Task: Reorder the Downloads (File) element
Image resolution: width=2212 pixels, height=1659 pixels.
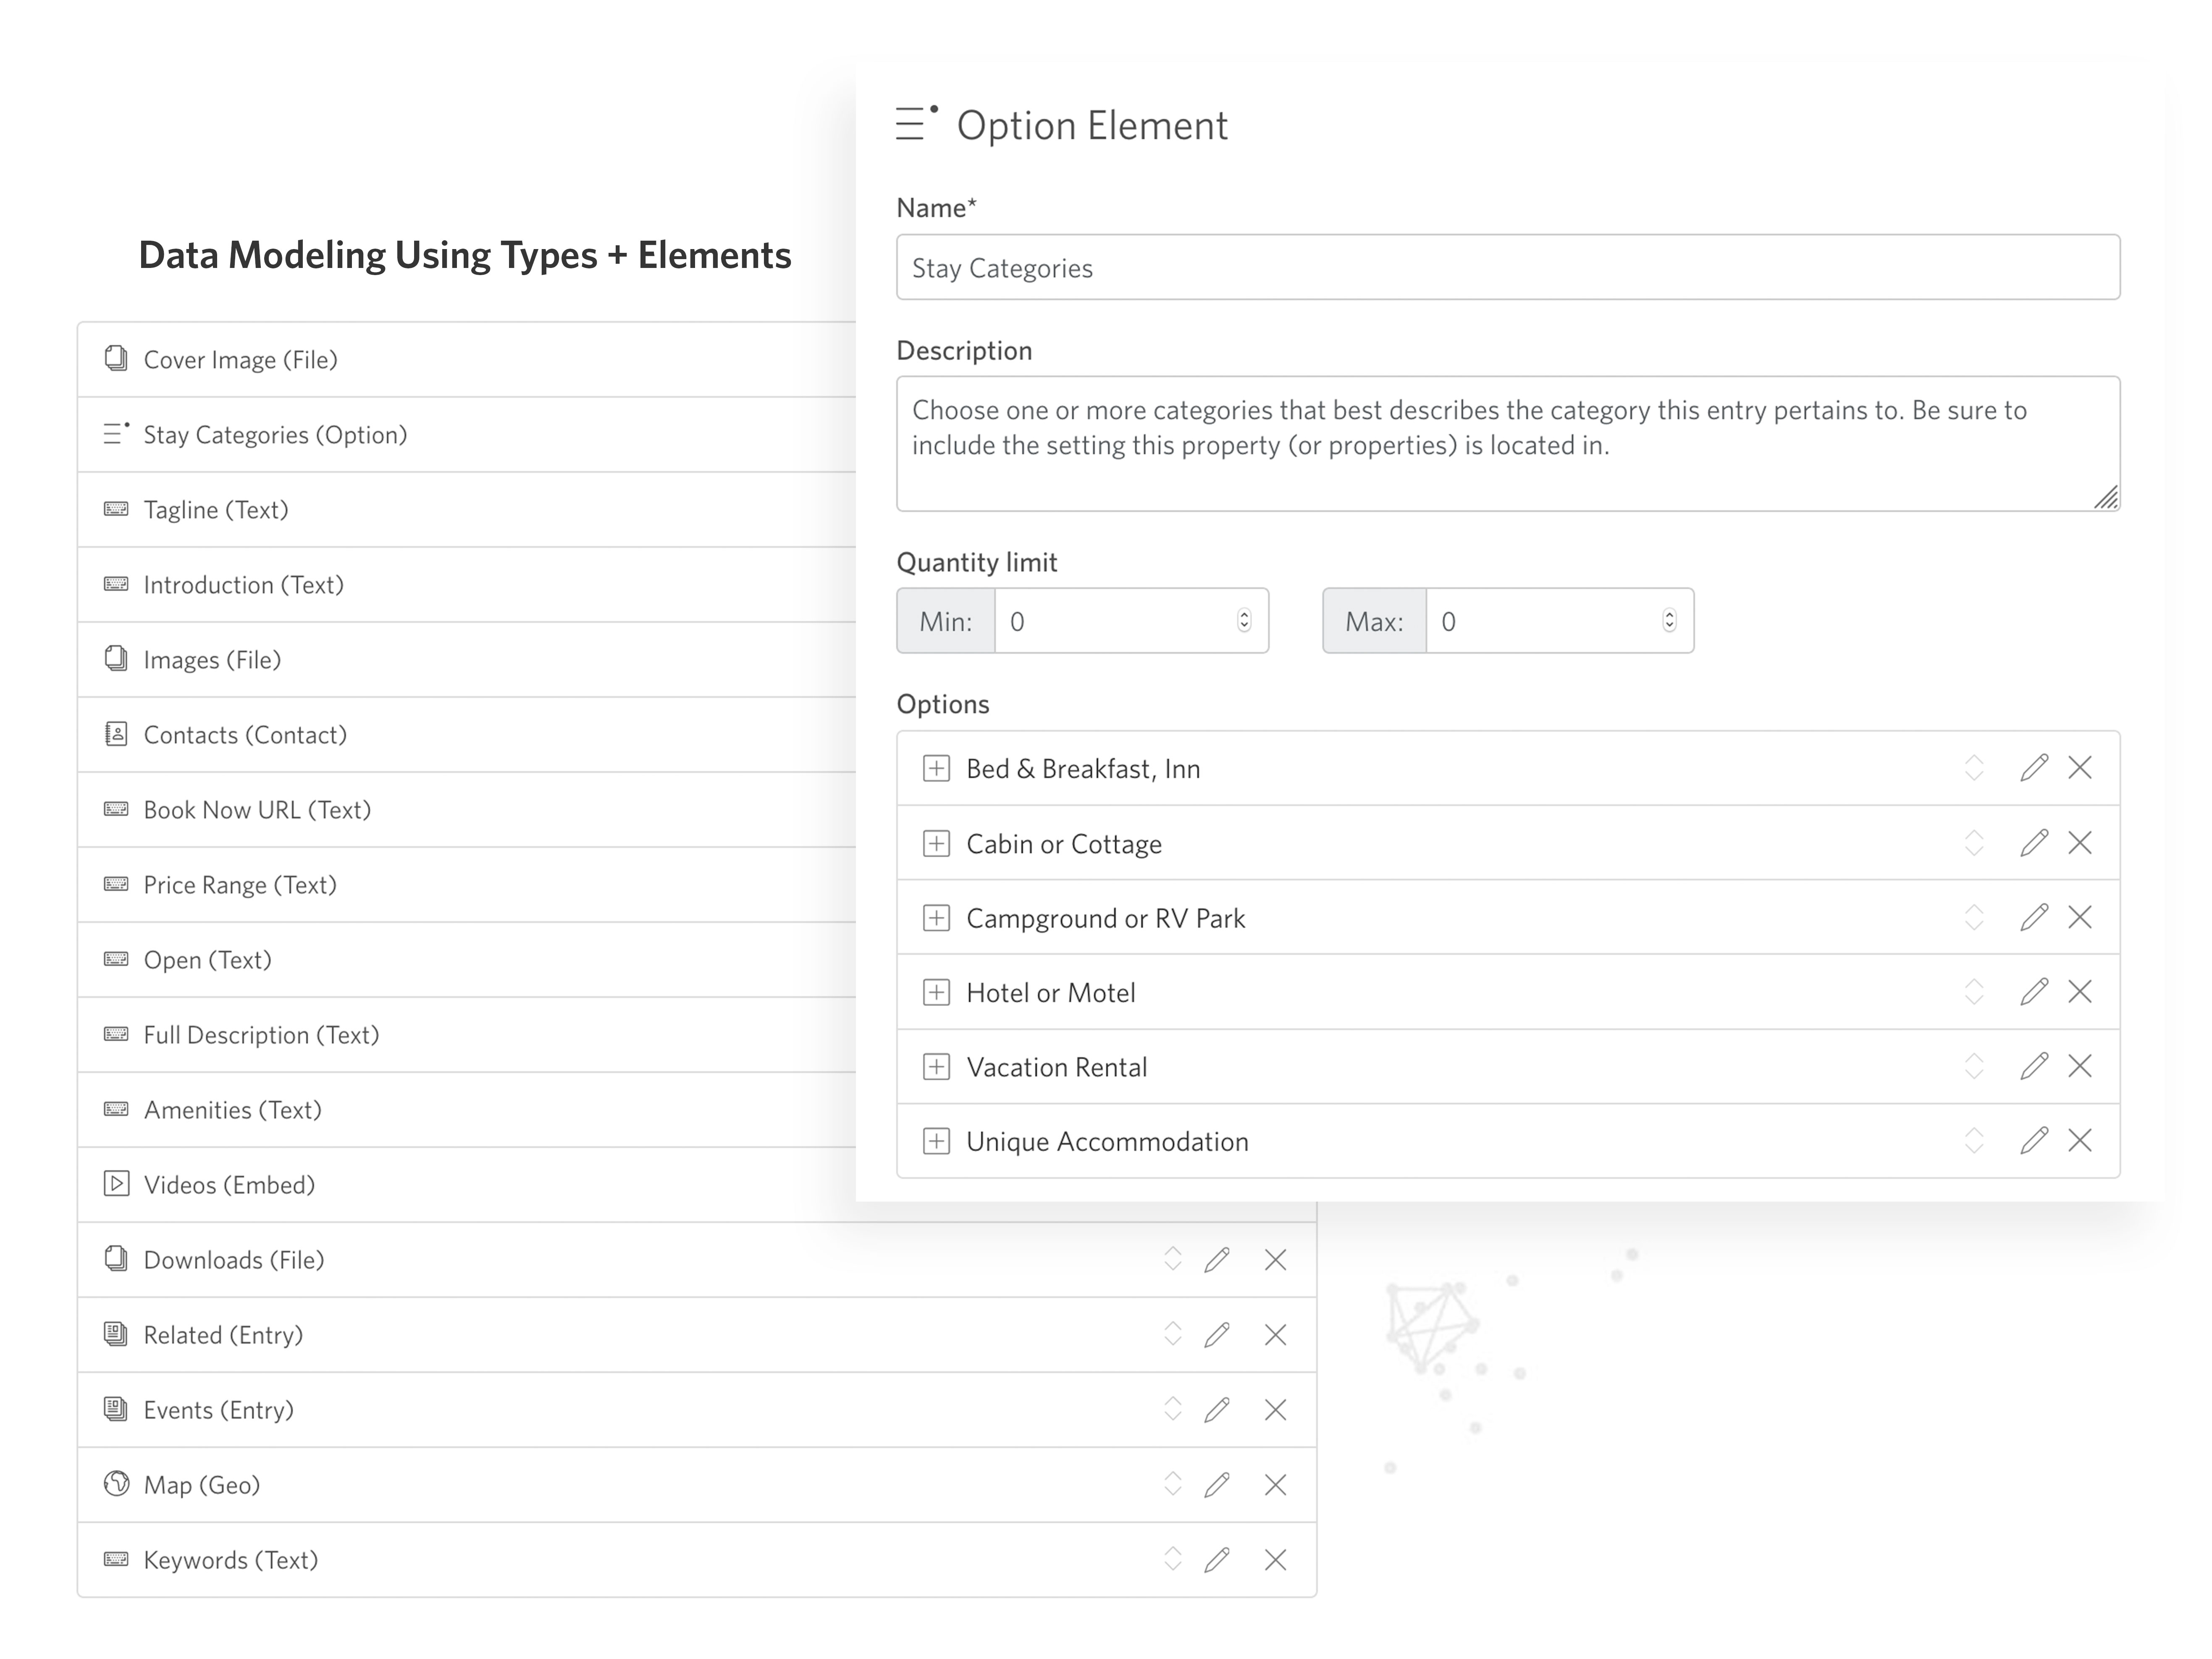Action: (x=1173, y=1259)
